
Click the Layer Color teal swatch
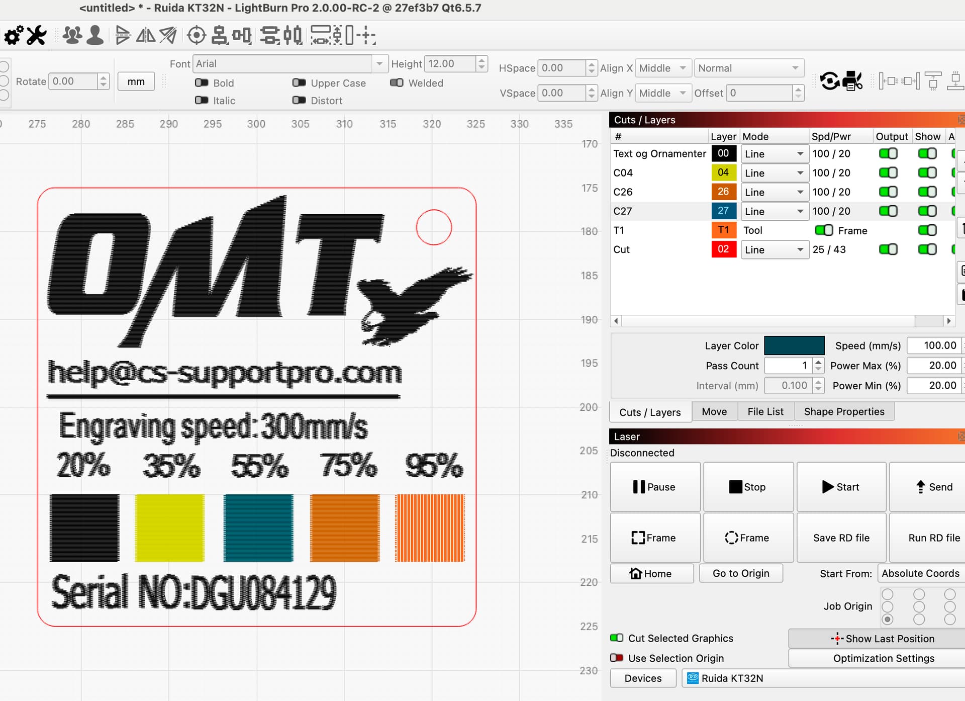794,345
